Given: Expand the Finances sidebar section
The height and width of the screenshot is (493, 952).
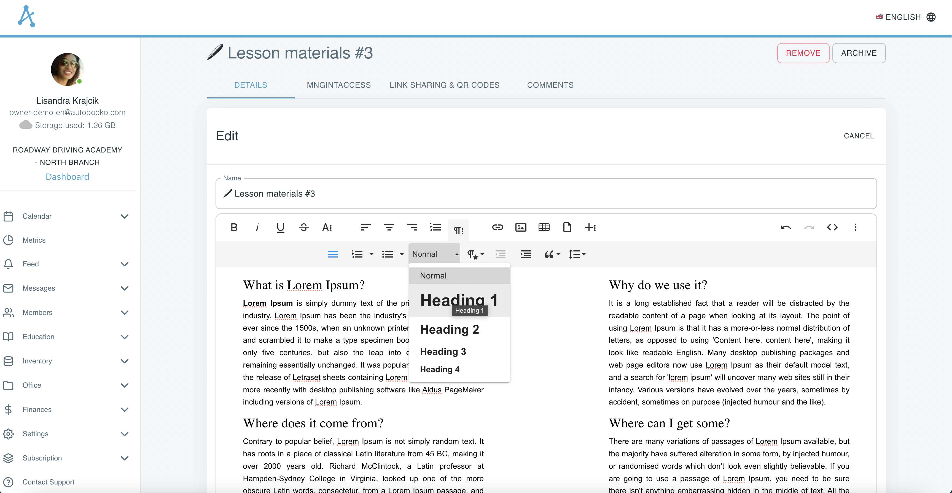Looking at the screenshot, I should [x=125, y=410].
